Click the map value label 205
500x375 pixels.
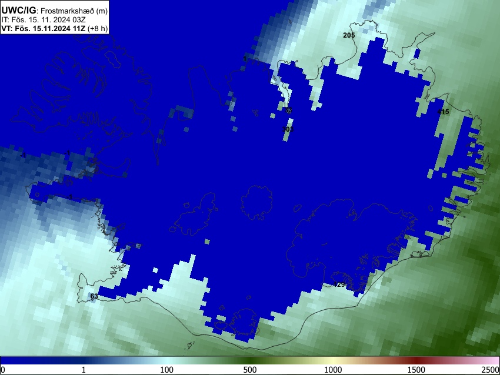349,35
